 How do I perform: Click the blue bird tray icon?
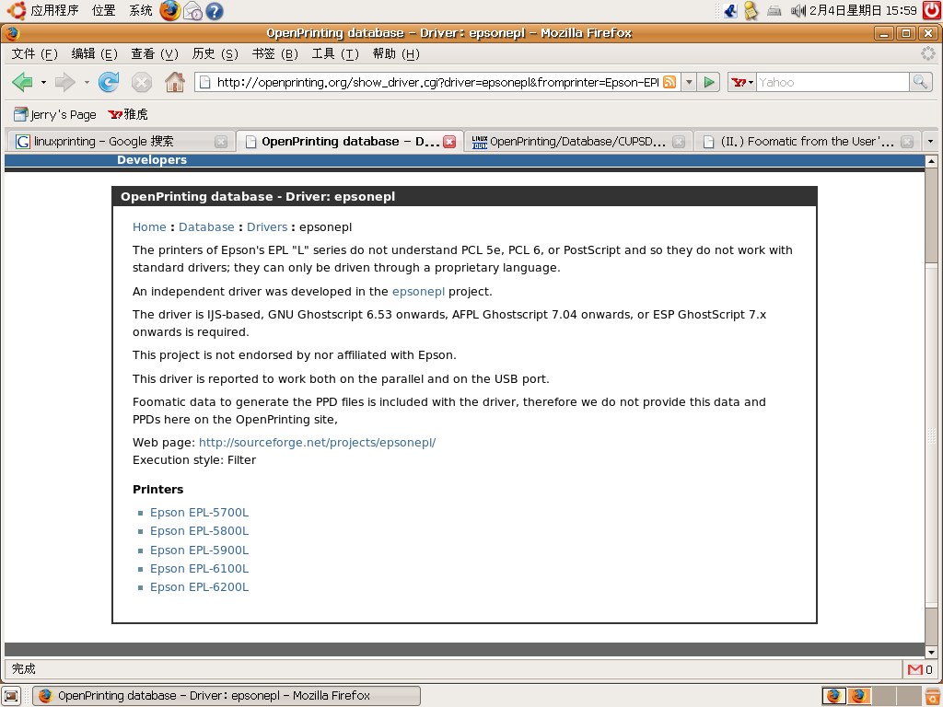(730, 10)
